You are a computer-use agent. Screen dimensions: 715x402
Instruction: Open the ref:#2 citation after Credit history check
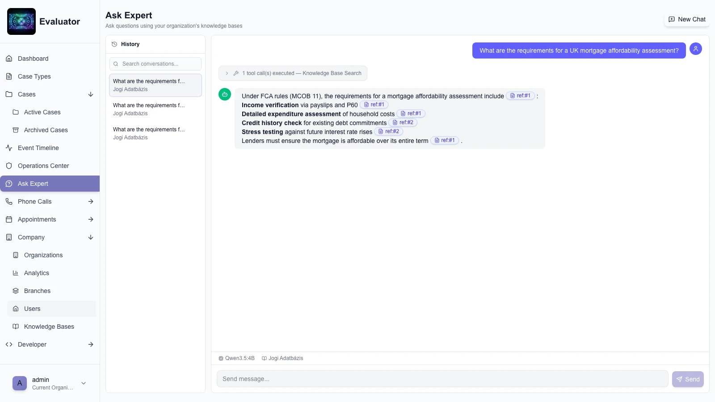(403, 122)
